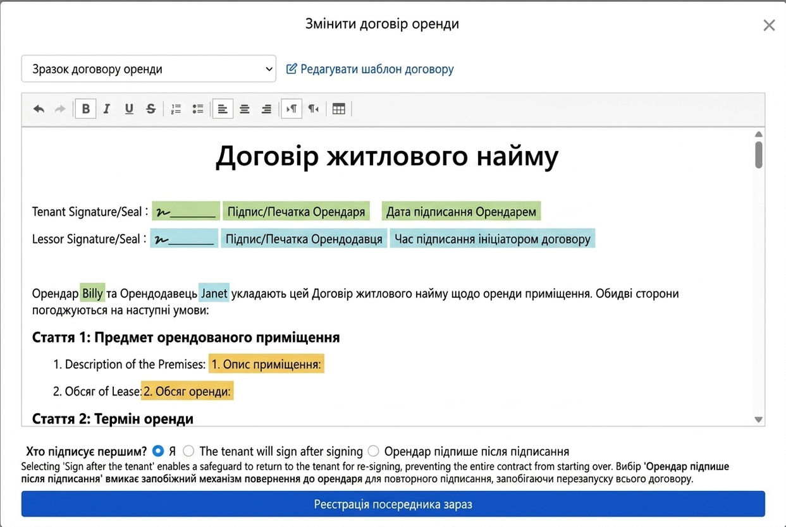The height and width of the screenshot is (527, 786).
Task: Select 'Орендар підпише після підписання' radio
Action: [x=373, y=451]
